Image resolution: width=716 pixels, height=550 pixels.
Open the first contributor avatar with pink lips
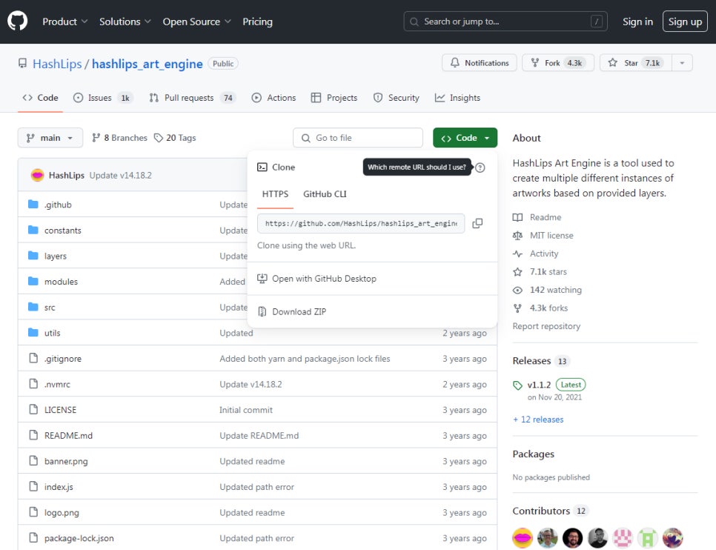coord(523,537)
